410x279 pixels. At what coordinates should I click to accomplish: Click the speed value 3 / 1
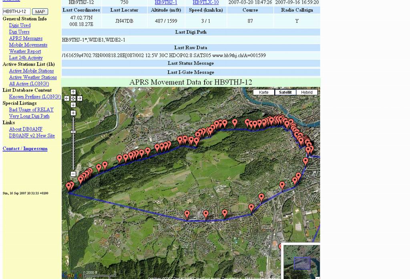pos(205,21)
